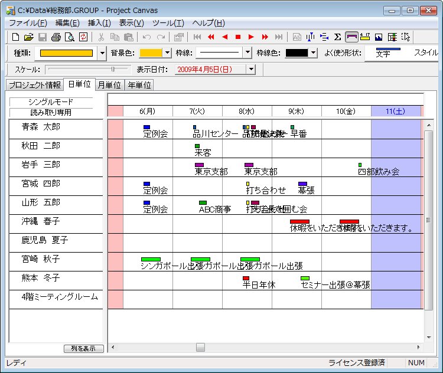Select the 文字 shape style

click(x=383, y=53)
